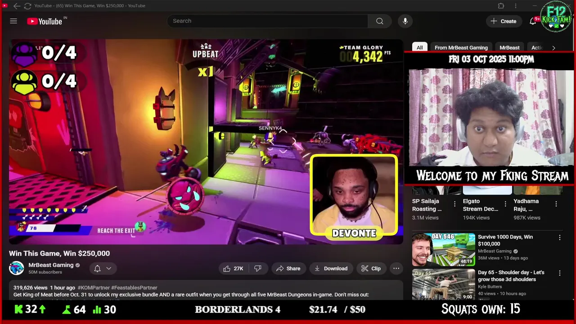Dislike the video with thumbs-down
This screenshot has height=324, width=576.
[x=258, y=269]
